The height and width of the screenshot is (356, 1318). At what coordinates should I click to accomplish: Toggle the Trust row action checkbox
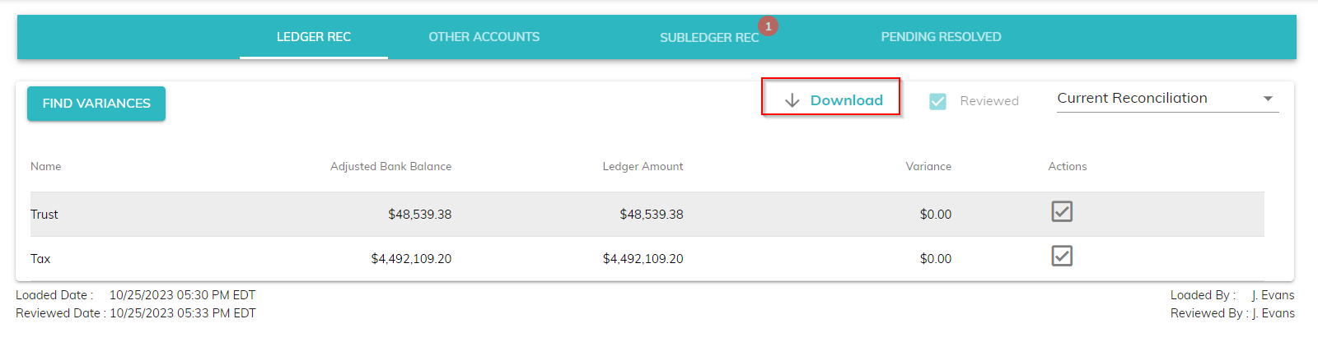[1062, 211]
